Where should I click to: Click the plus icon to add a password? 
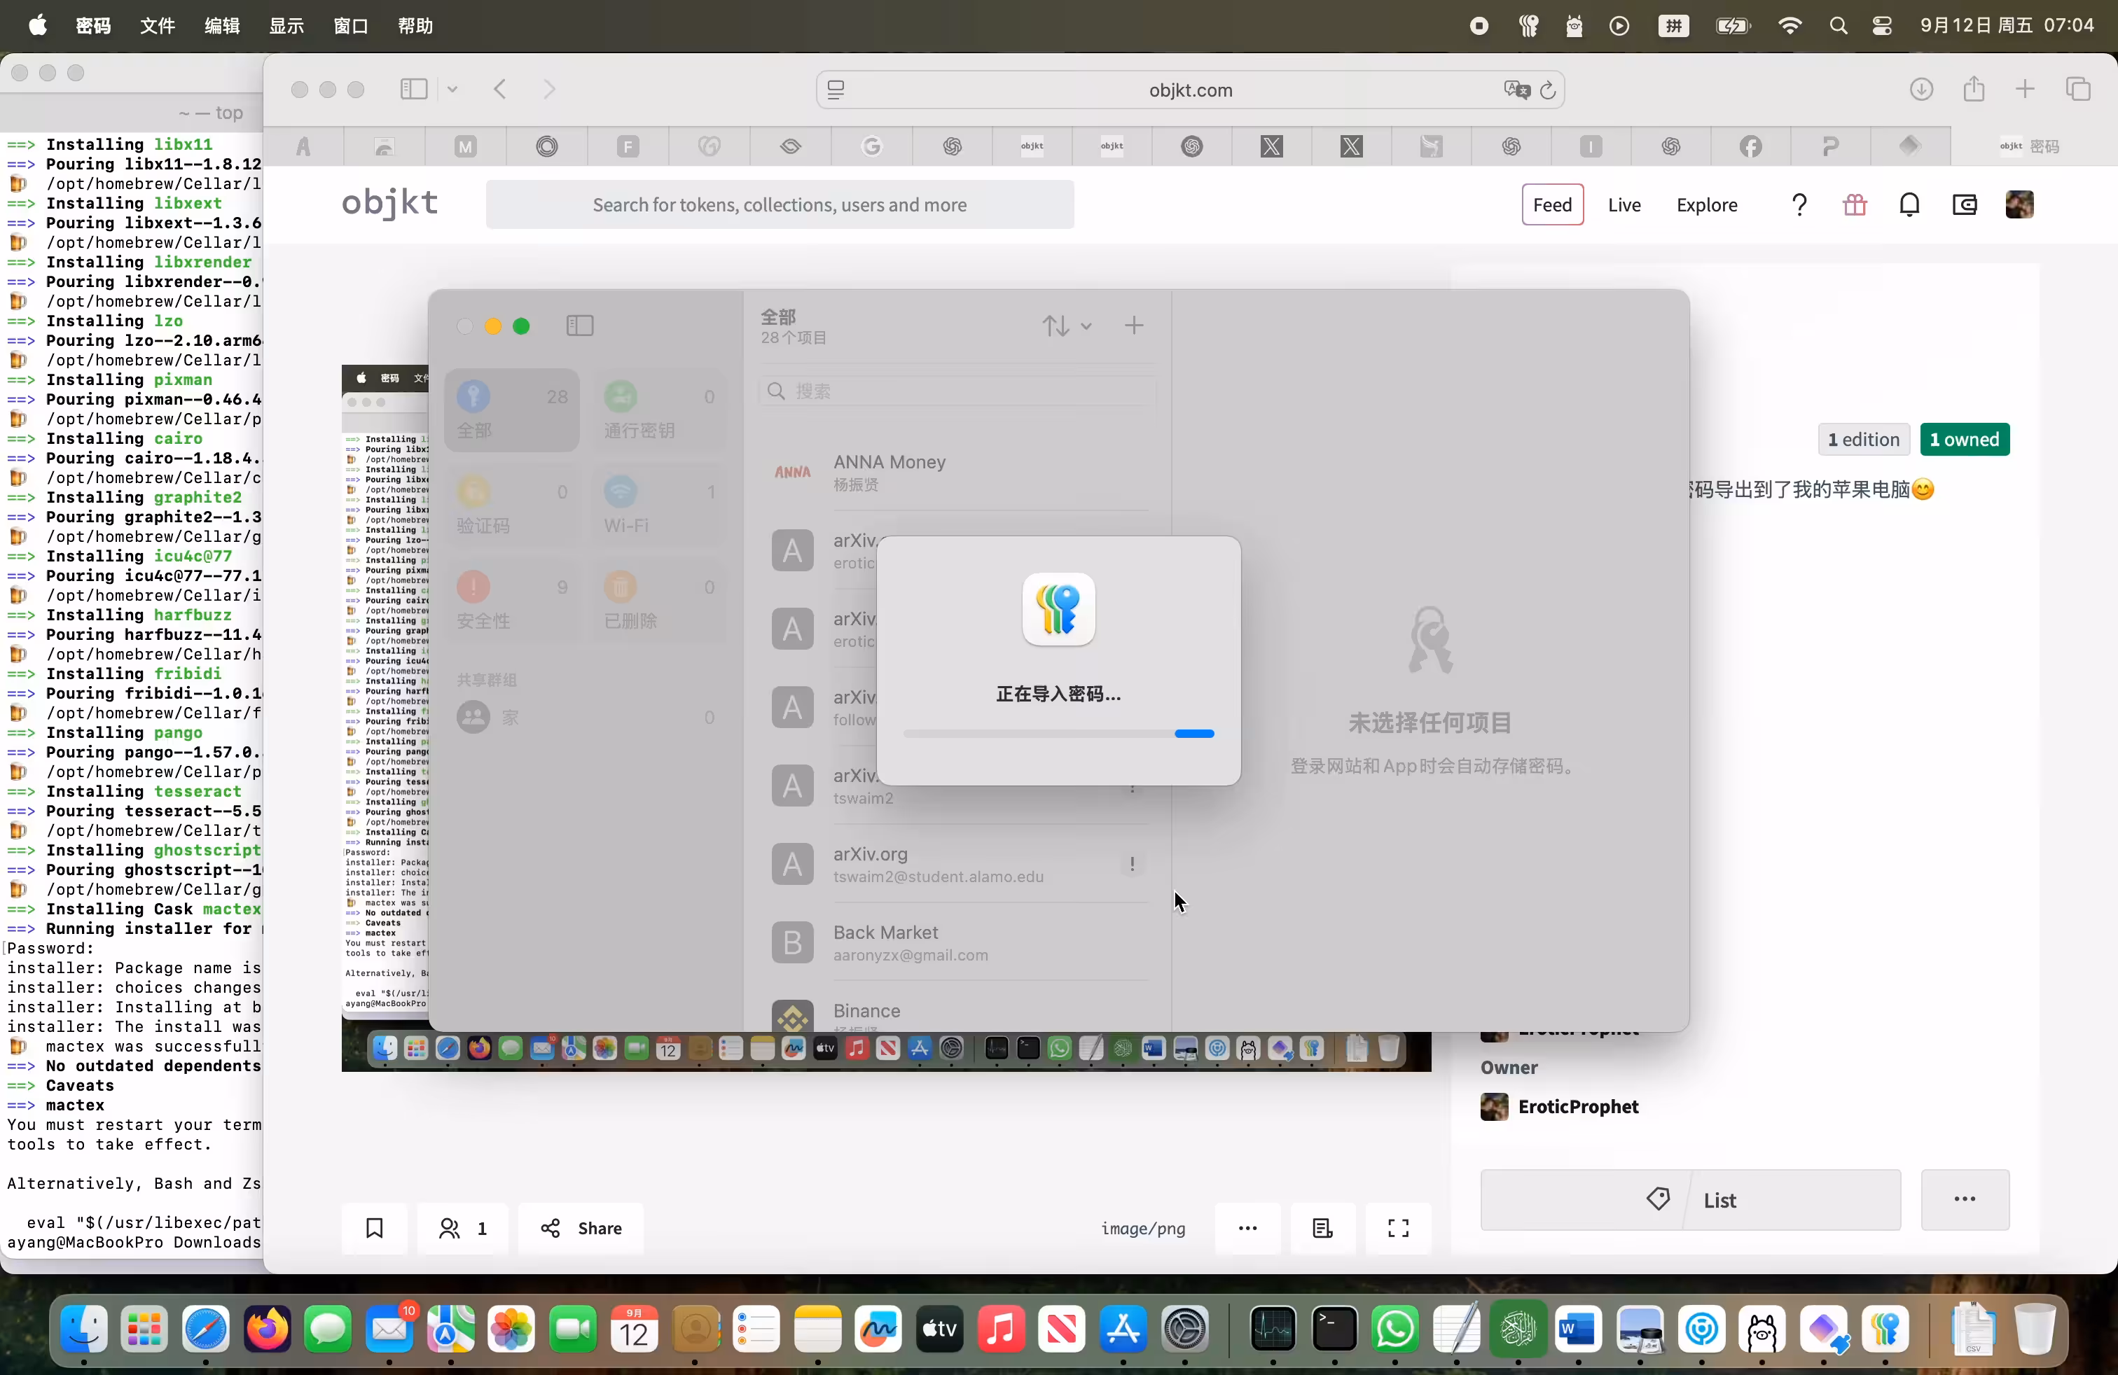coord(1134,326)
